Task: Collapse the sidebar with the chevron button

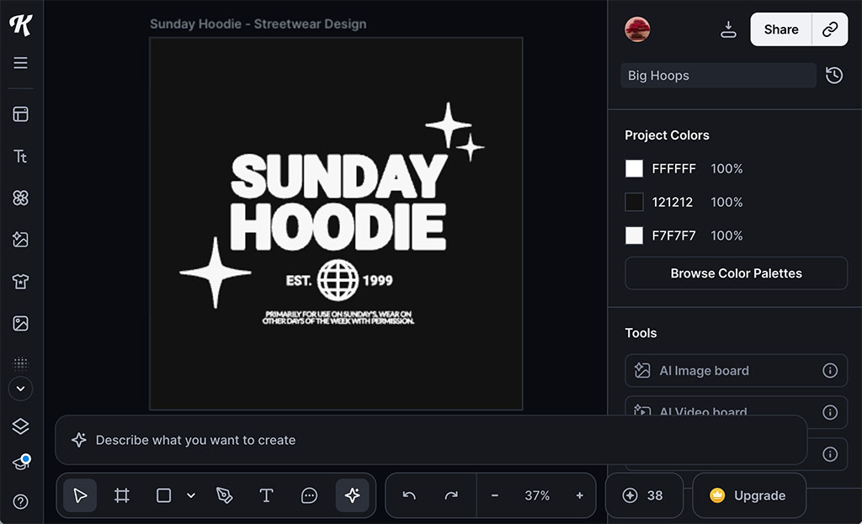Action: 21,388
